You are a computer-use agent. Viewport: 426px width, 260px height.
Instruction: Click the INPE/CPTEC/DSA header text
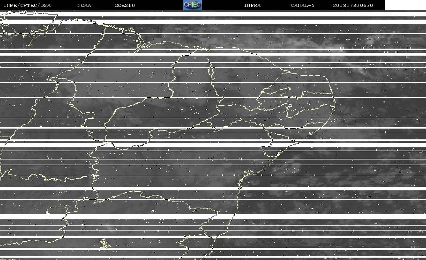(x=27, y=5)
